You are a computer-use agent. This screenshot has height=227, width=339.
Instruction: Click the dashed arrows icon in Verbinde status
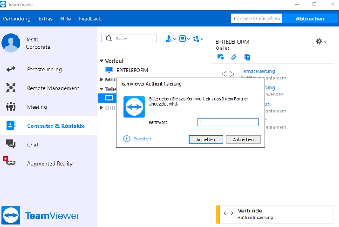point(229,213)
